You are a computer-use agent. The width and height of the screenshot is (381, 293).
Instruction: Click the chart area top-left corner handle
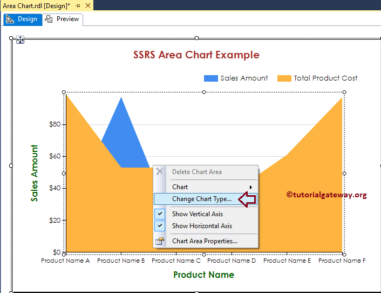64,92
